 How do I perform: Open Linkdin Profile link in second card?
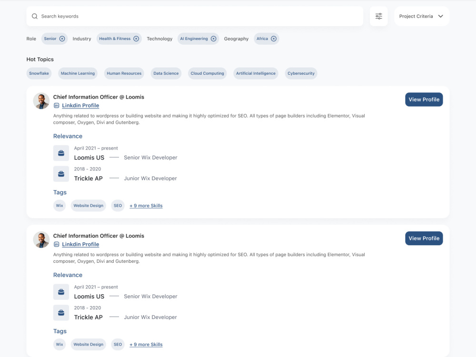pyautogui.click(x=80, y=244)
